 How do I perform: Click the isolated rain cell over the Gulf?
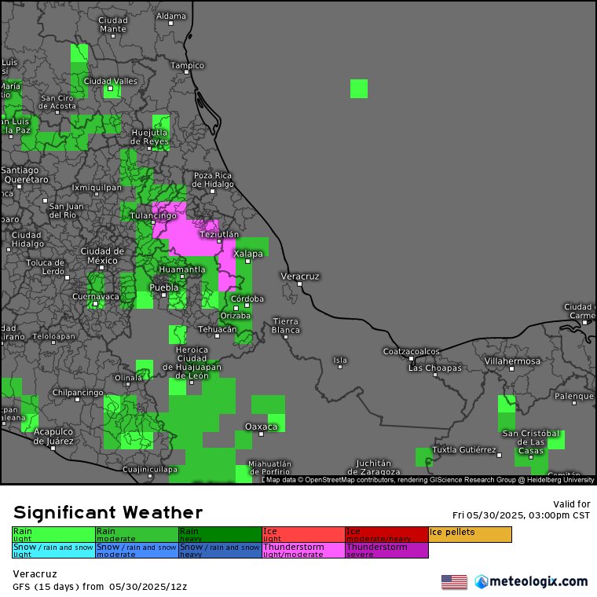pyautogui.click(x=359, y=89)
